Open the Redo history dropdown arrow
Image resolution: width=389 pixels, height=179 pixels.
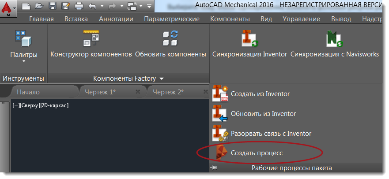121,6
